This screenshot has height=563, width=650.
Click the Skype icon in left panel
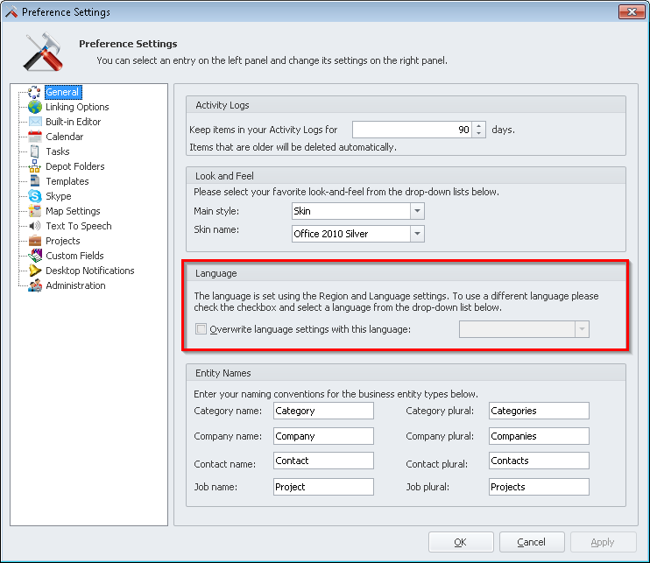(x=35, y=196)
